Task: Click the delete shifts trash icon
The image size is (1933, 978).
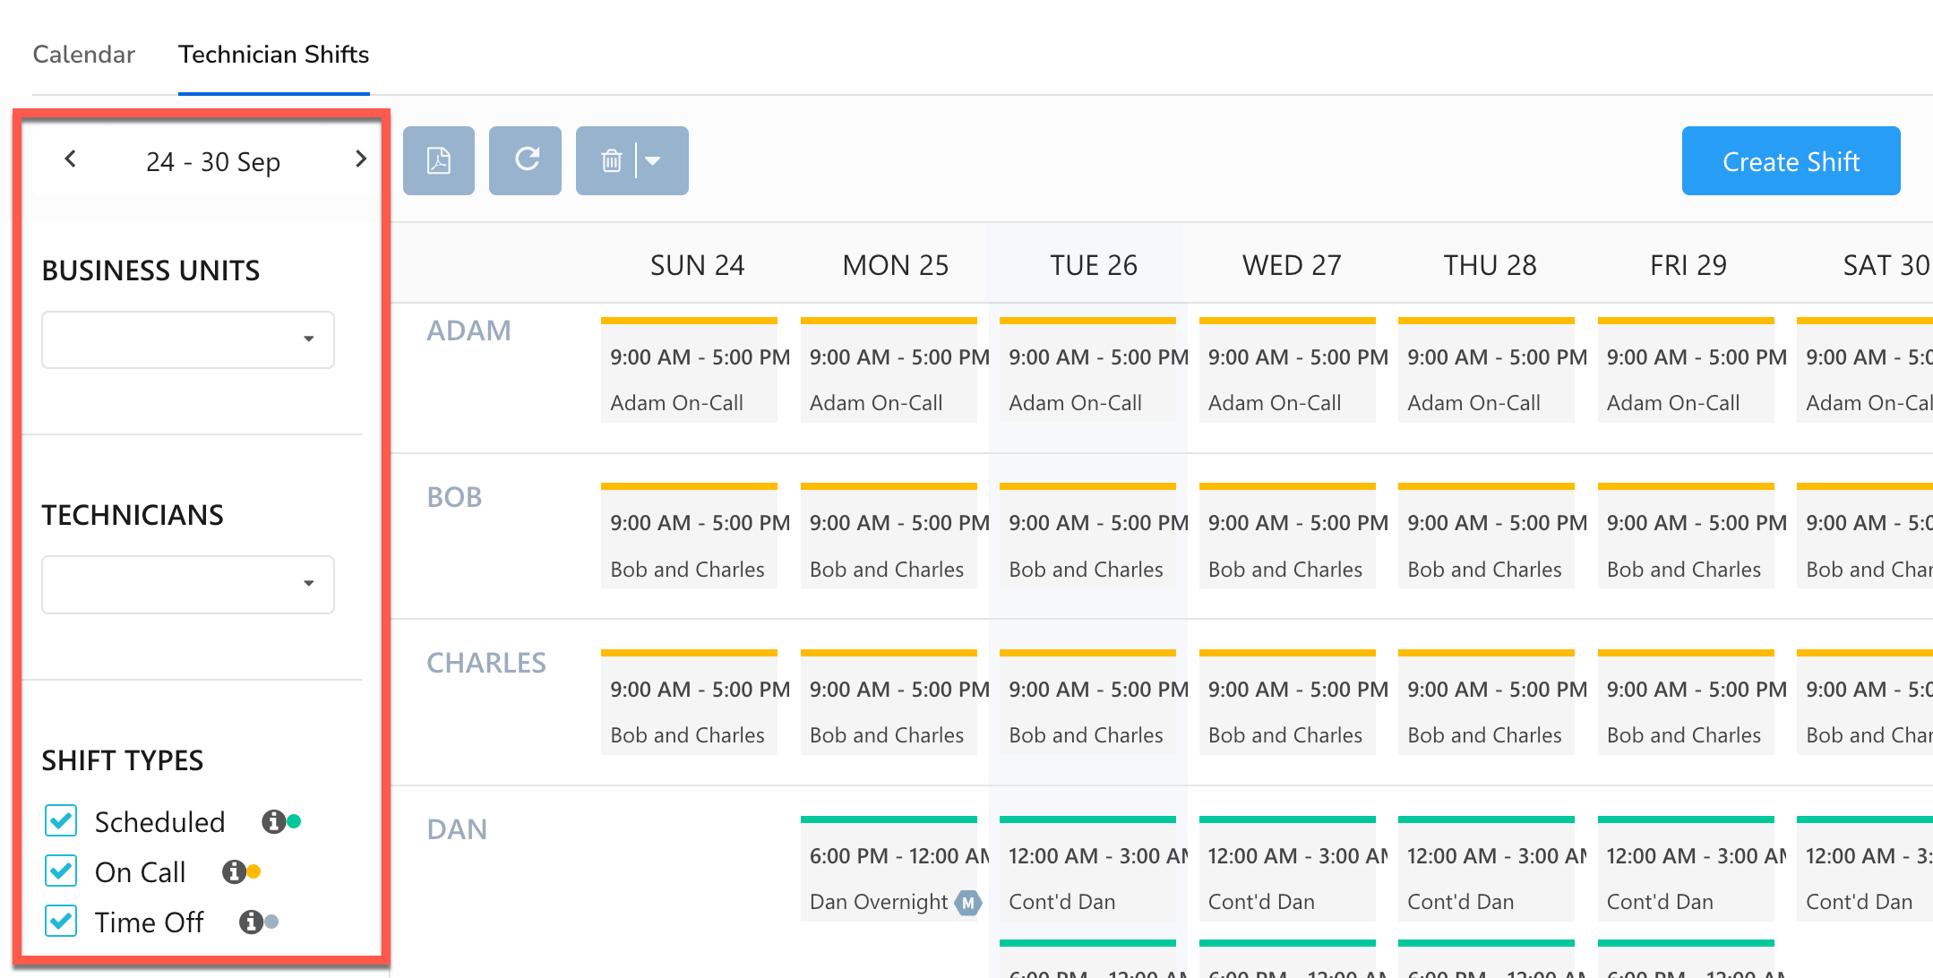Action: (x=613, y=160)
